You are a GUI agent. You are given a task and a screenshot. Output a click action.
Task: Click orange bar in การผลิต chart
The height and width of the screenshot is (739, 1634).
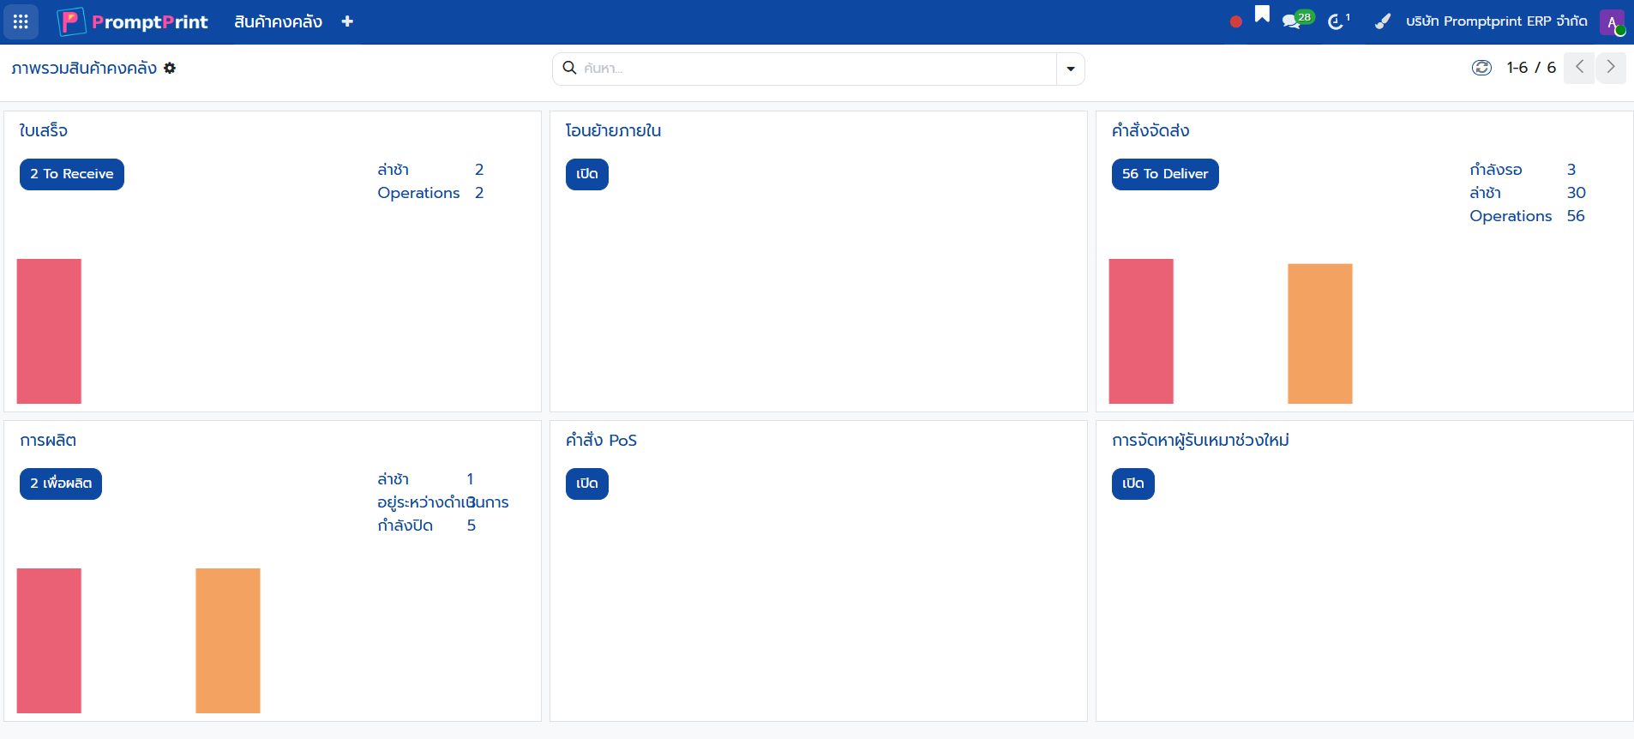228,640
